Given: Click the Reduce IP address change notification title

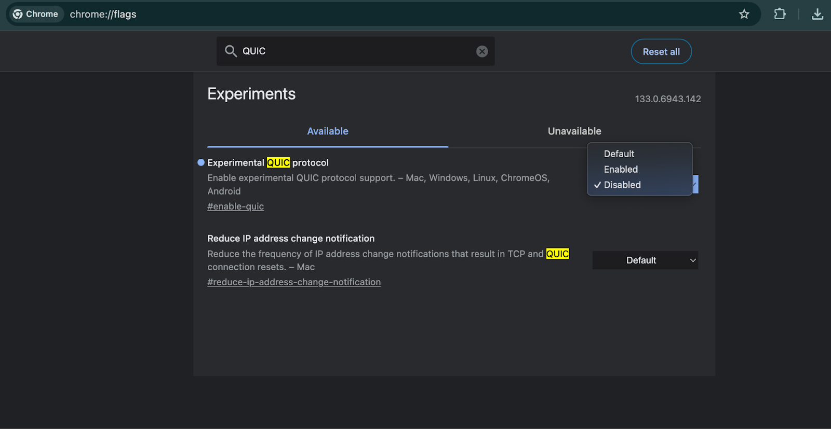Looking at the screenshot, I should pyautogui.click(x=290, y=239).
